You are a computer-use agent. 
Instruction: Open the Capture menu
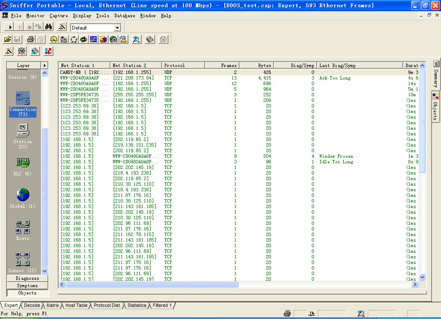(x=59, y=15)
